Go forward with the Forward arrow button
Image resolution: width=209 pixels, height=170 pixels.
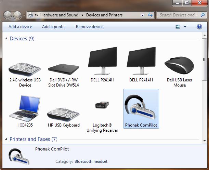pyautogui.click(x=17, y=15)
